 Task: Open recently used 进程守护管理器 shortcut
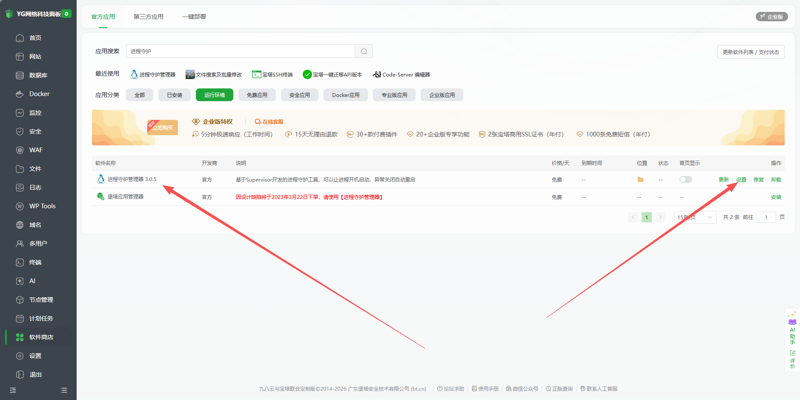click(153, 74)
